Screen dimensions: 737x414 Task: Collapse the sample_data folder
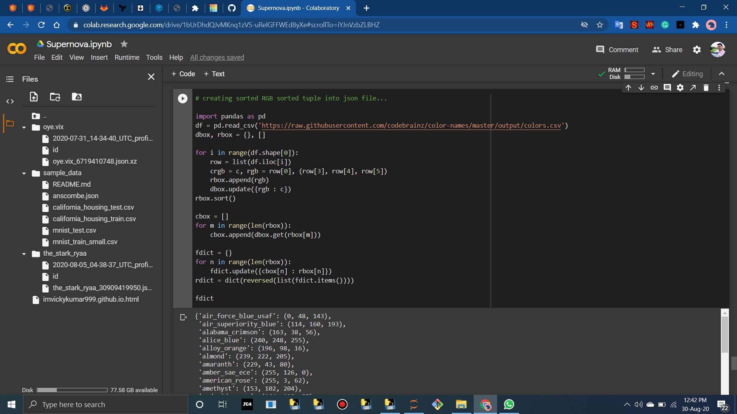click(x=24, y=173)
